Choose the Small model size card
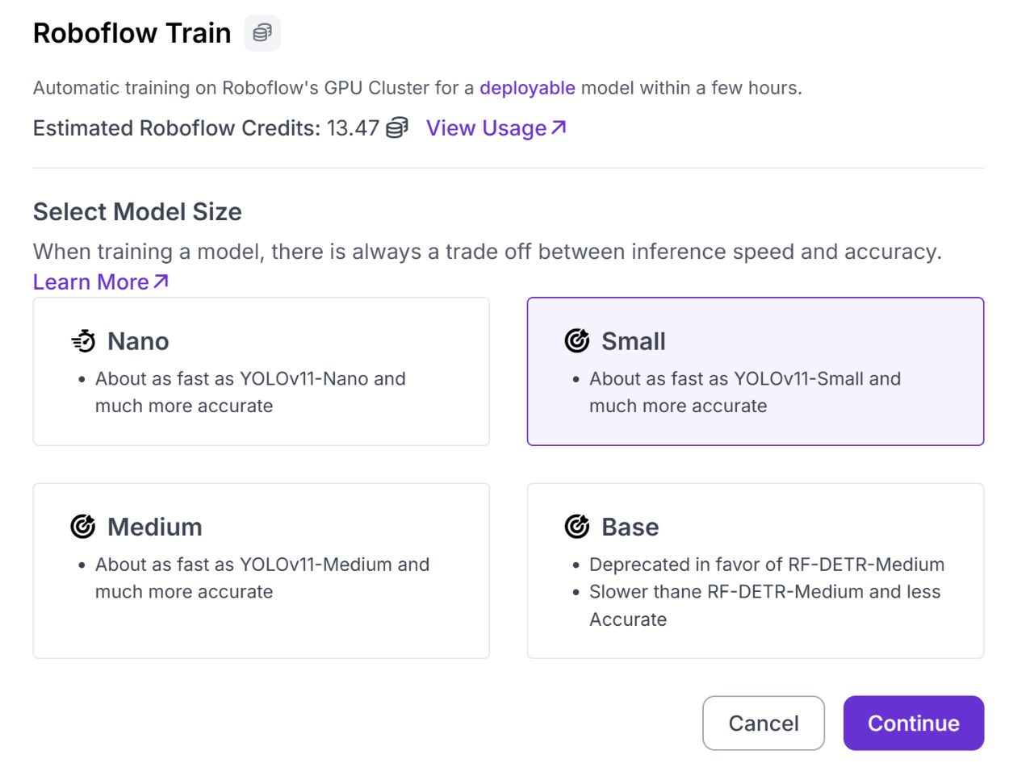Screen dimensions: 1009x763 click(756, 371)
